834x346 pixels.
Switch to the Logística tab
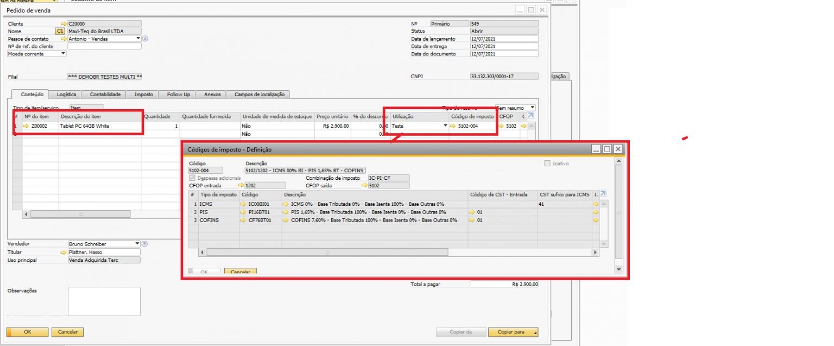[66, 95]
